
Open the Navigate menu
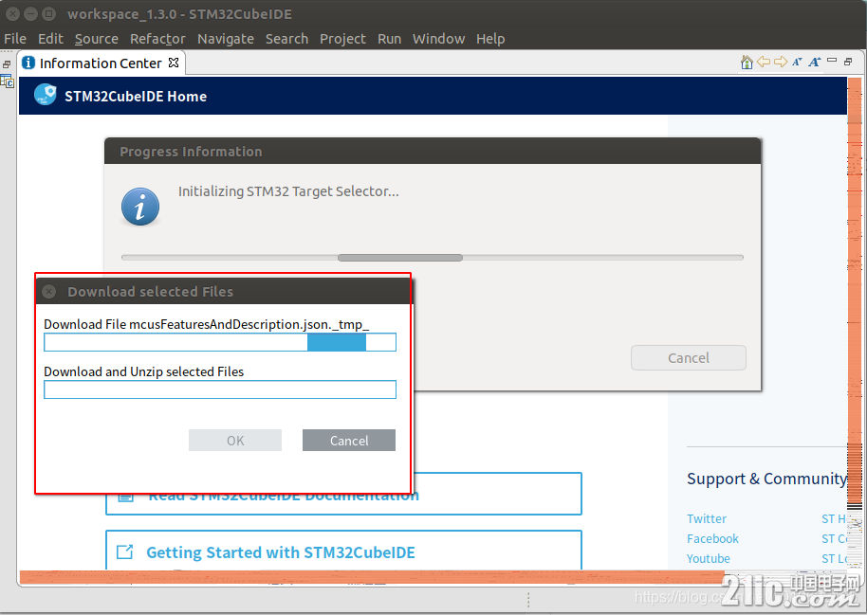coord(226,39)
